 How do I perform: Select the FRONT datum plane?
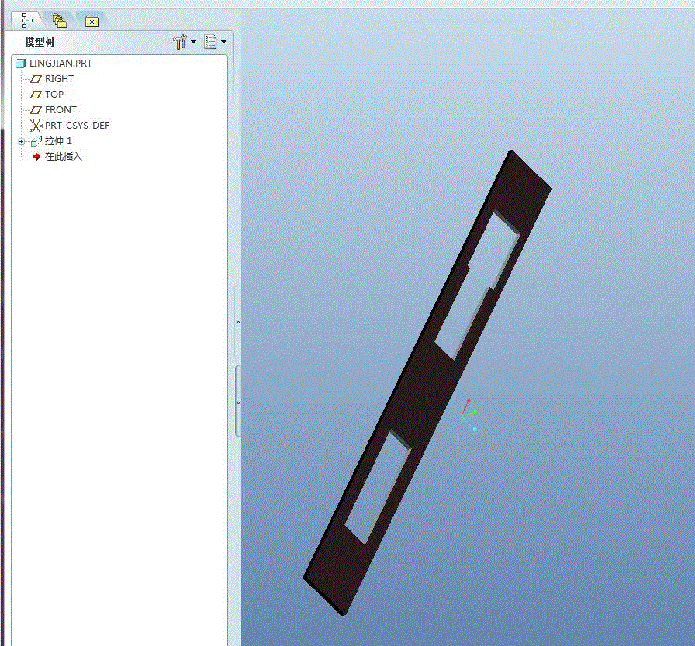click(61, 110)
